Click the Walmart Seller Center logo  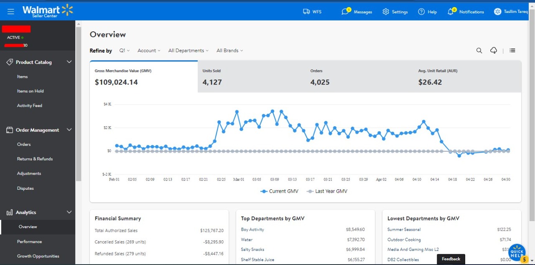pyautogui.click(x=48, y=11)
